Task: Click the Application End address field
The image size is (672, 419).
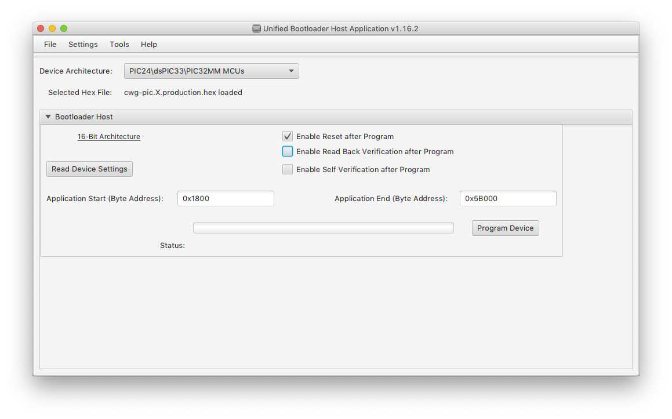Action: click(x=508, y=198)
